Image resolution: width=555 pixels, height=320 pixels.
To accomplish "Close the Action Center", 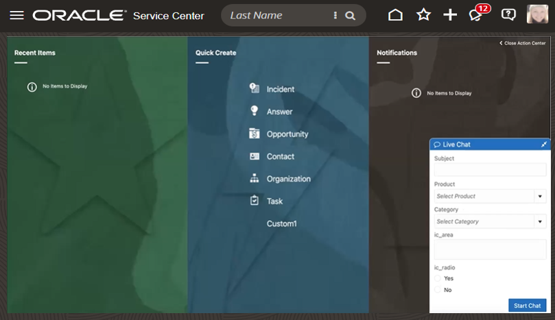I will tap(523, 43).
